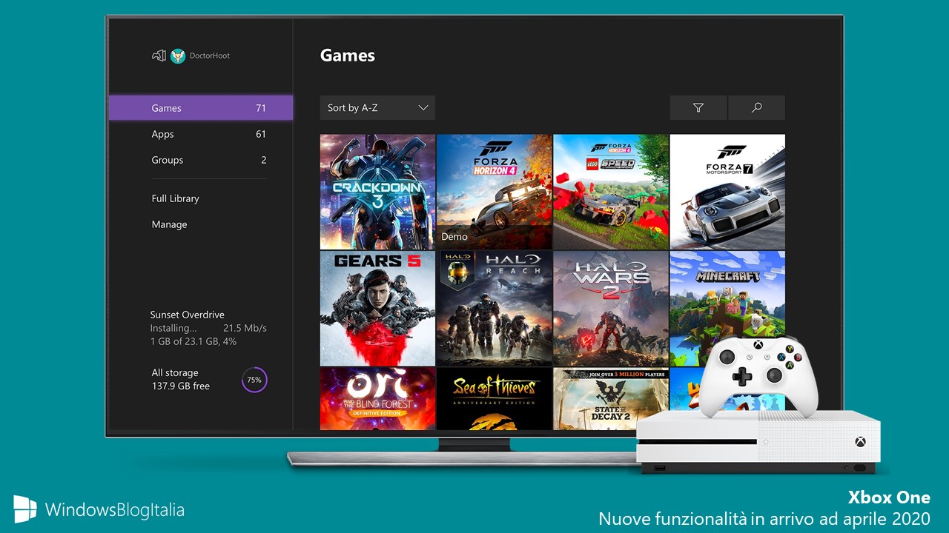Click the WindowsBlogItalia Windows logo
949x533 pixels.
point(24,509)
